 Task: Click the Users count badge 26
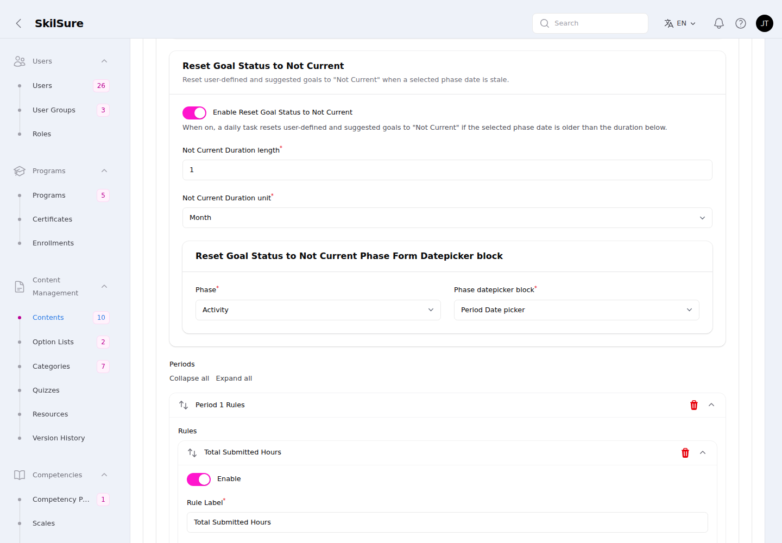pyautogui.click(x=101, y=86)
